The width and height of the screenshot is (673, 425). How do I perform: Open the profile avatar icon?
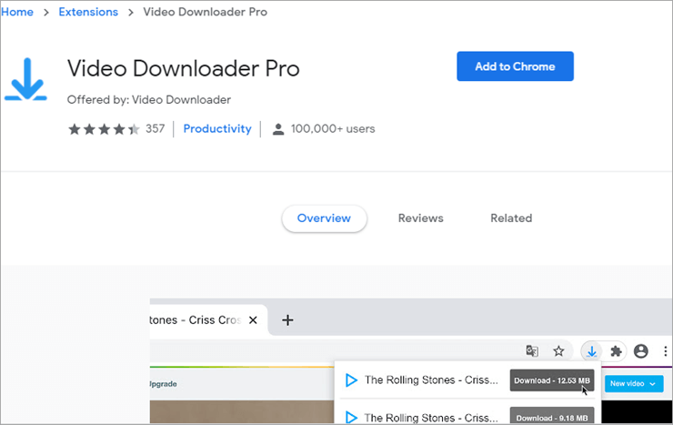click(x=641, y=351)
